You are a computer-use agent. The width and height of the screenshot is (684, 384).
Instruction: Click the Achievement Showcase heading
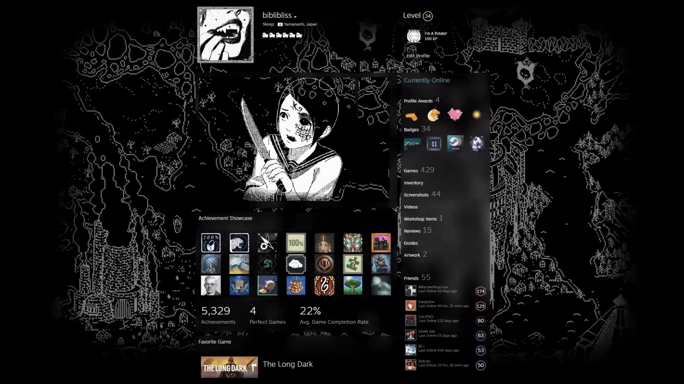point(225,218)
